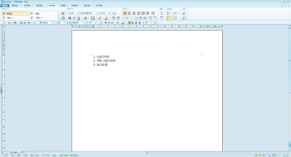Open the 편집 (Edit) menu
The height and width of the screenshot is (157, 291).
pyautogui.click(x=15, y=6)
